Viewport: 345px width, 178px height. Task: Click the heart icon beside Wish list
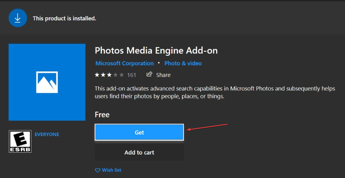(x=97, y=170)
